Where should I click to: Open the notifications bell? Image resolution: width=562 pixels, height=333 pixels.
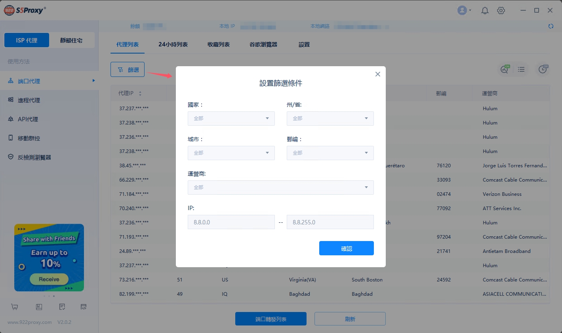485,11
